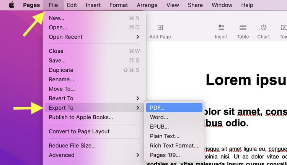This screenshot has height=165, width=287.
Task: Open the Pages app menu
Action: pyautogui.click(x=31, y=5)
